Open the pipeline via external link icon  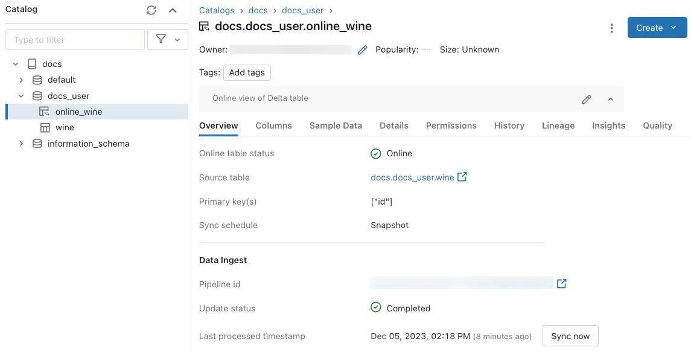click(561, 284)
